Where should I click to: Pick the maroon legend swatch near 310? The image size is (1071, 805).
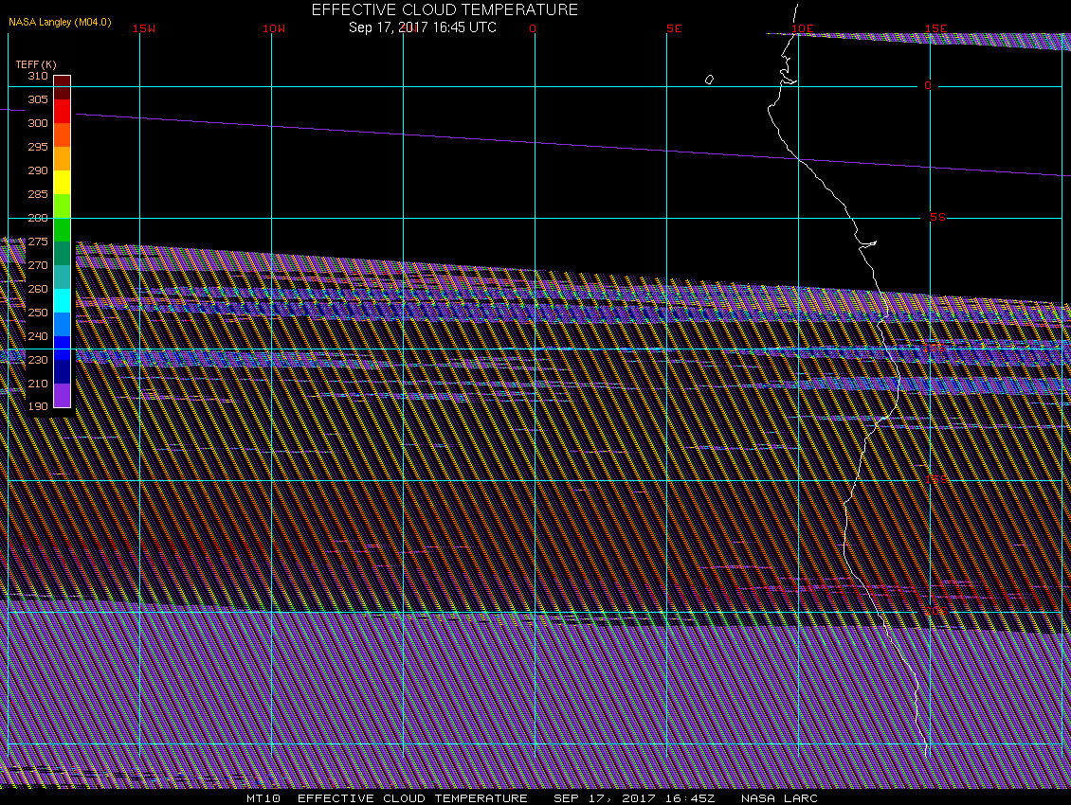click(63, 87)
